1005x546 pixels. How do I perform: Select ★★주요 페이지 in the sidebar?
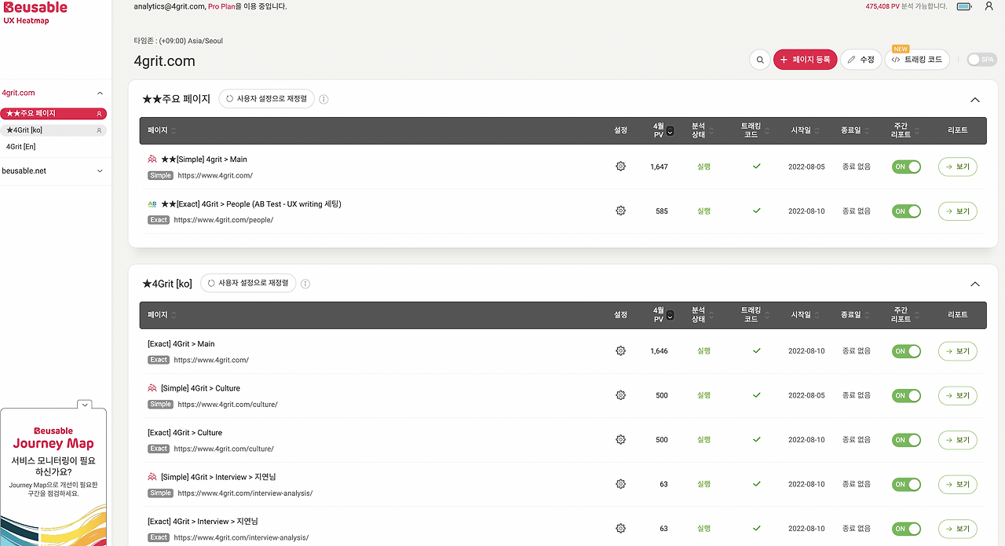(53, 114)
